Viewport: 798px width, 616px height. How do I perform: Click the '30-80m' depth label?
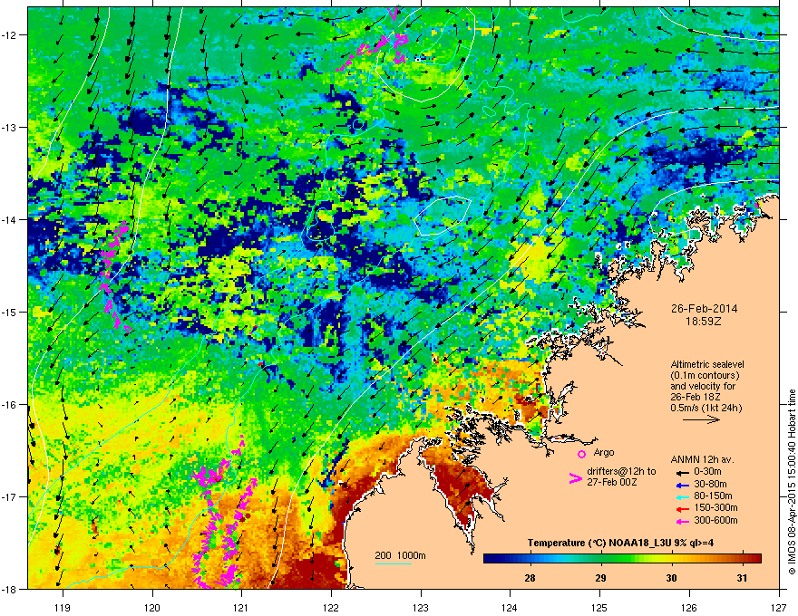[x=710, y=484]
